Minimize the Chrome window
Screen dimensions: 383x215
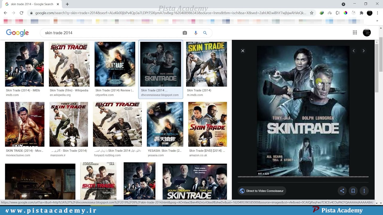point(355,4)
